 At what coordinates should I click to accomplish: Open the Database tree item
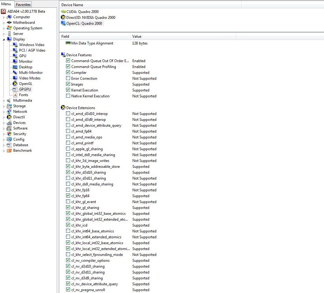point(21,145)
